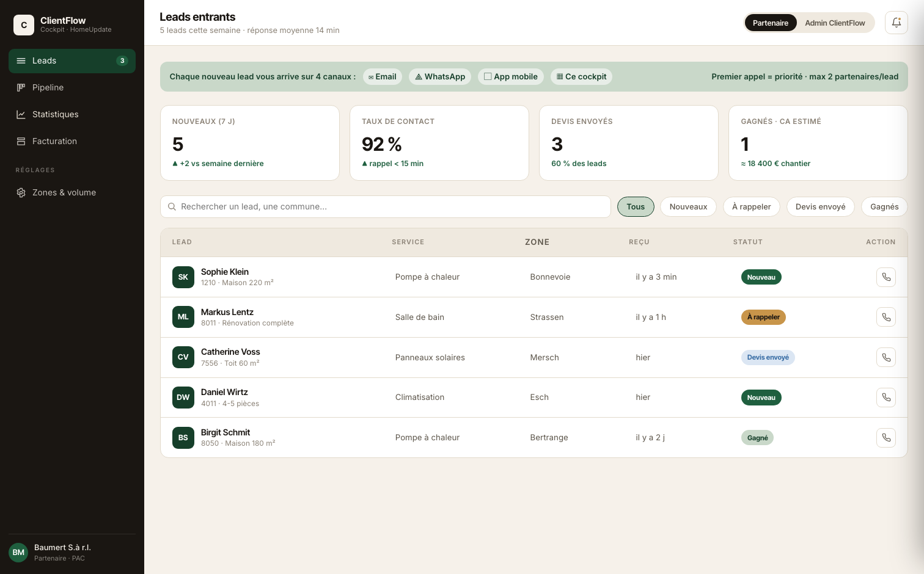Click the Pipeline sidebar icon
This screenshot has height=574, width=924.
click(x=21, y=87)
